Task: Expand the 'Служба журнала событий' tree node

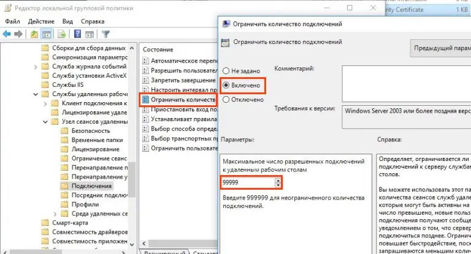Action: click(36, 68)
